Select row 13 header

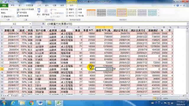tap(2, 69)
